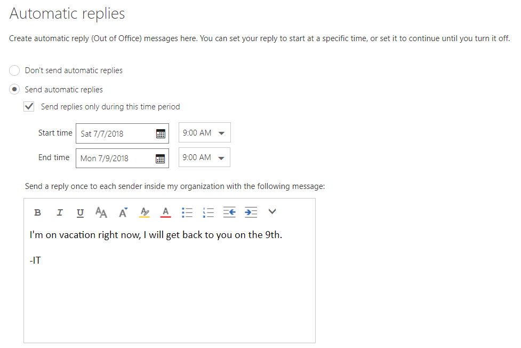This screenshot has height=348, width=521.
Task: Expand more formatting options chevron
Action: pos(272,212)
